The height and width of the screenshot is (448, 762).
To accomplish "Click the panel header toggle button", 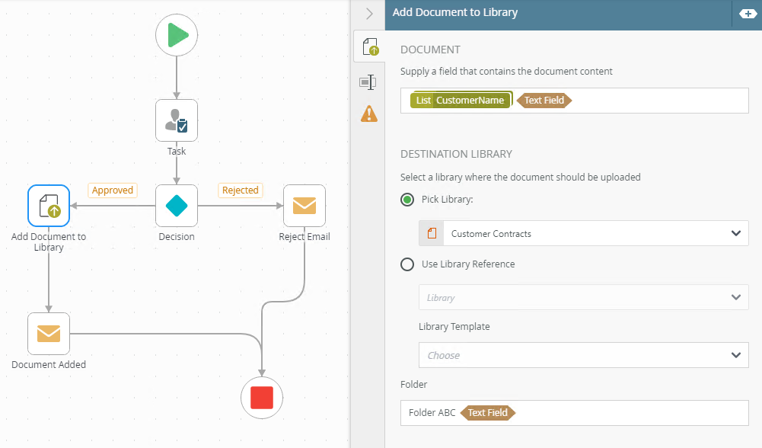I will click(745, 14).
